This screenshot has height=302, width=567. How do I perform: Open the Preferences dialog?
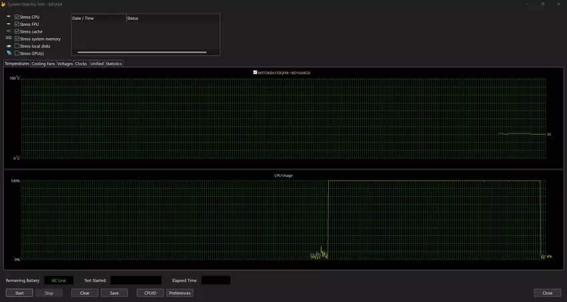[179, 293]
